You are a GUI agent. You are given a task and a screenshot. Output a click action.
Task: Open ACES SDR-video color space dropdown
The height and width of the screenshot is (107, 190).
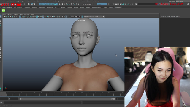tap(94, 17)
